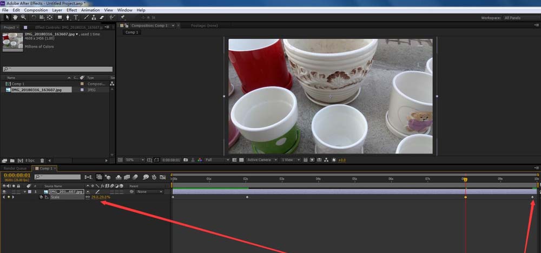541x253 pixels.
Task: Click the snapshot camera icon in viewer
Action: [186, 160]
